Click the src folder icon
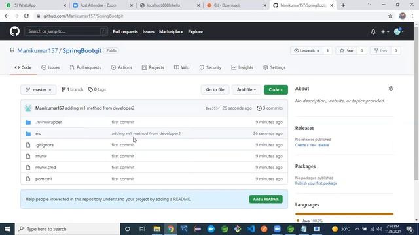This screenshot has height=235, width=419. click(x=28, y=133)
